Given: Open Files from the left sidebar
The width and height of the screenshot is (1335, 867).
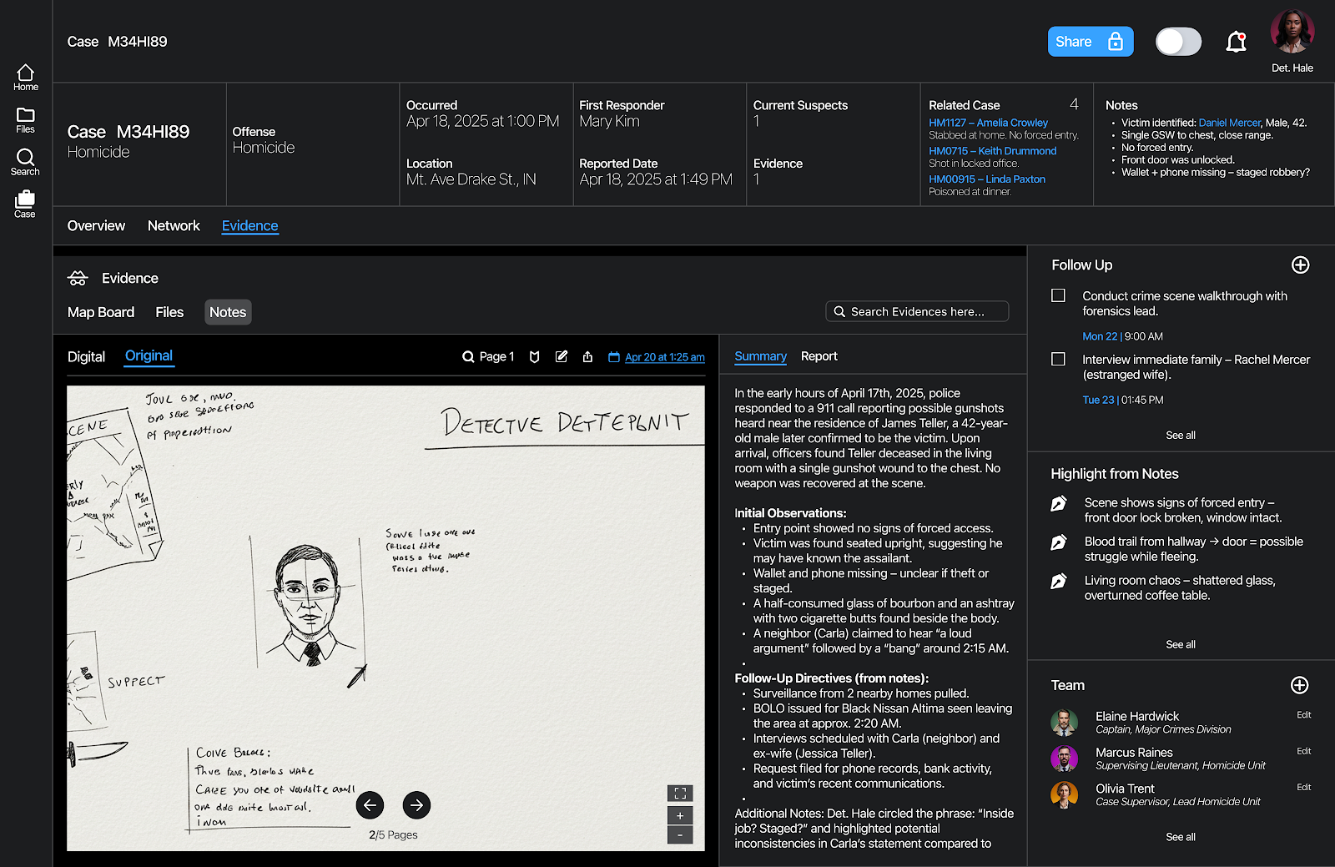Looking at the screenshot, I should pyautogui.click(x=26, y=120).
